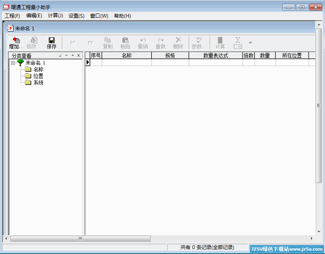Click the vertical scrollbar up arrow
This screenshot has height=254, width=325.
[318, 25]
